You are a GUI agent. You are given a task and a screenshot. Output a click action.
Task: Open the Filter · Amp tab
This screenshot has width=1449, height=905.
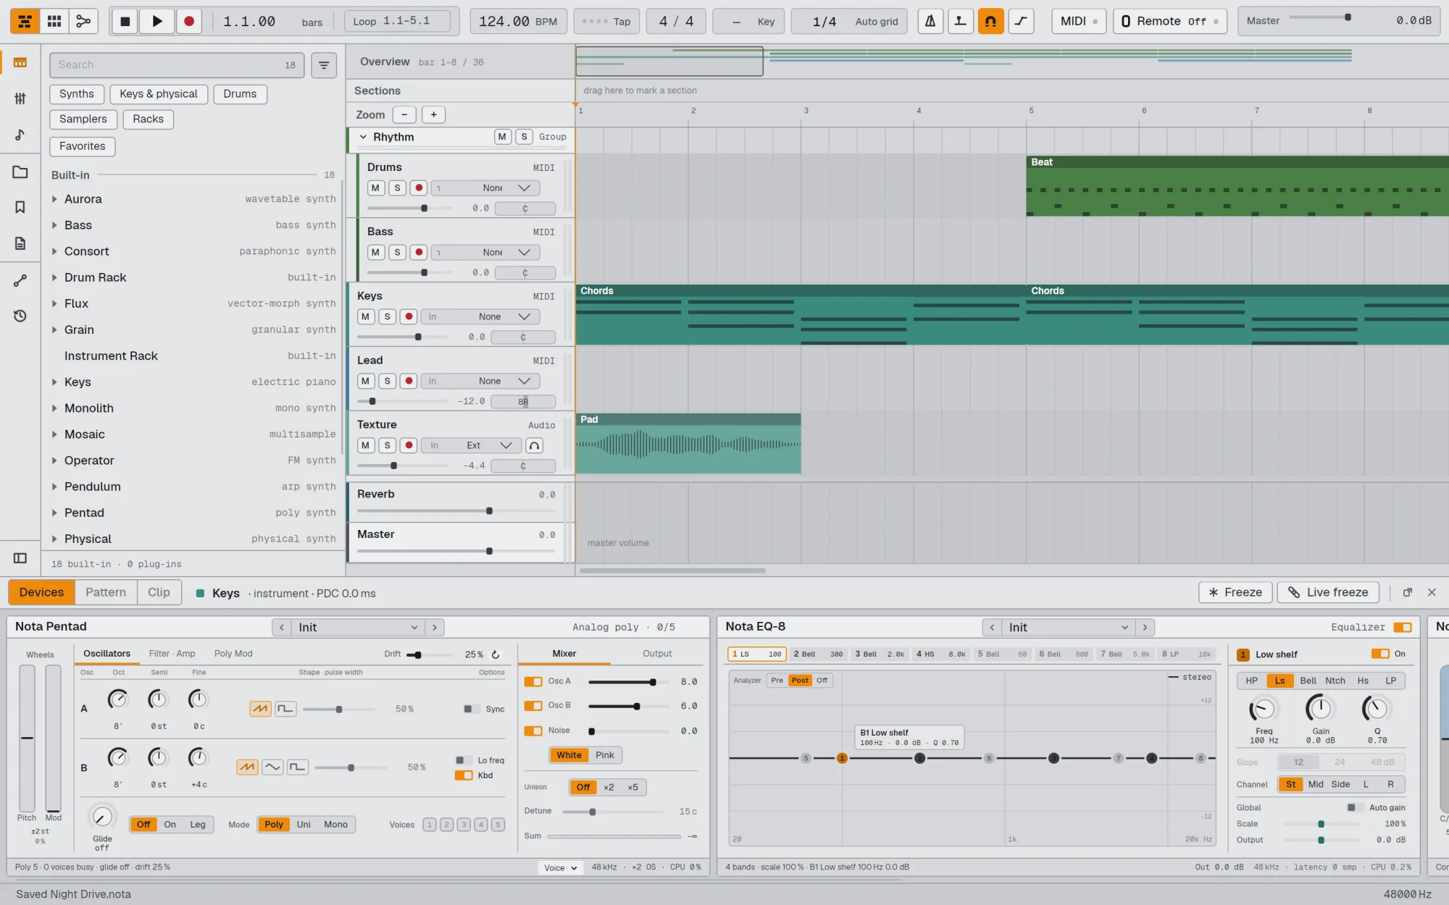[172, 654]
